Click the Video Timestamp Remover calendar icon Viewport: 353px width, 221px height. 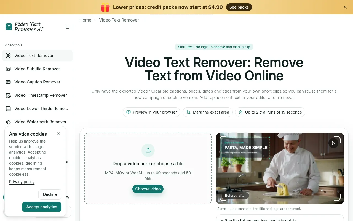(8, 95)
